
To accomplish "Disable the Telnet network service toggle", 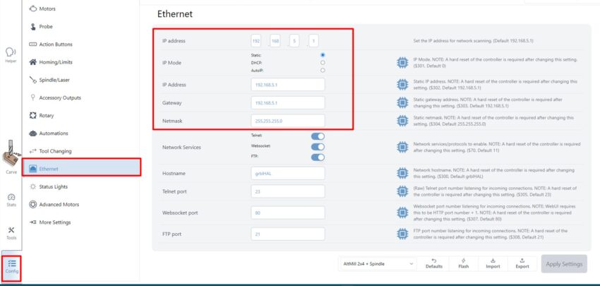I will coord(318,136).
